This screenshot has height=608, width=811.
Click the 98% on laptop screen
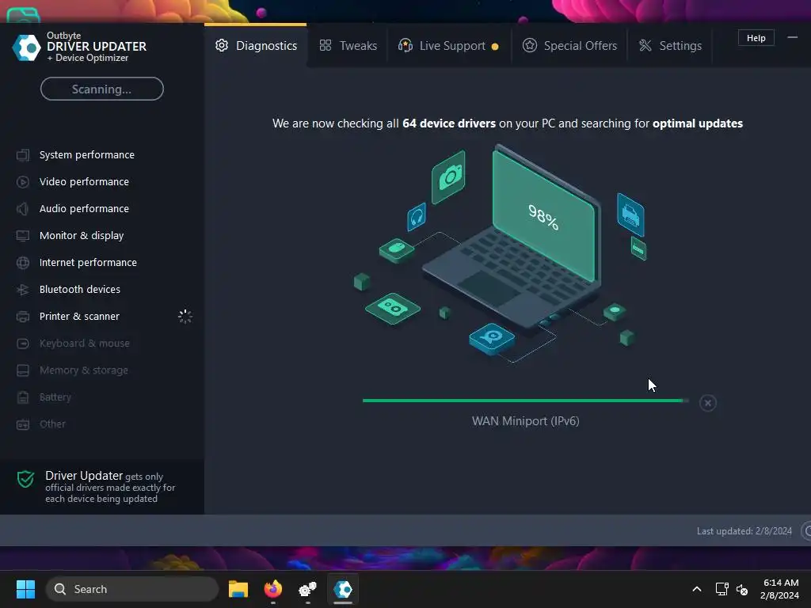[543, 217]
